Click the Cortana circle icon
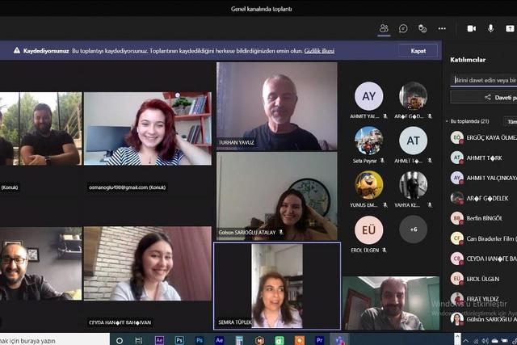The image size is (517, 345). [120, 340]
